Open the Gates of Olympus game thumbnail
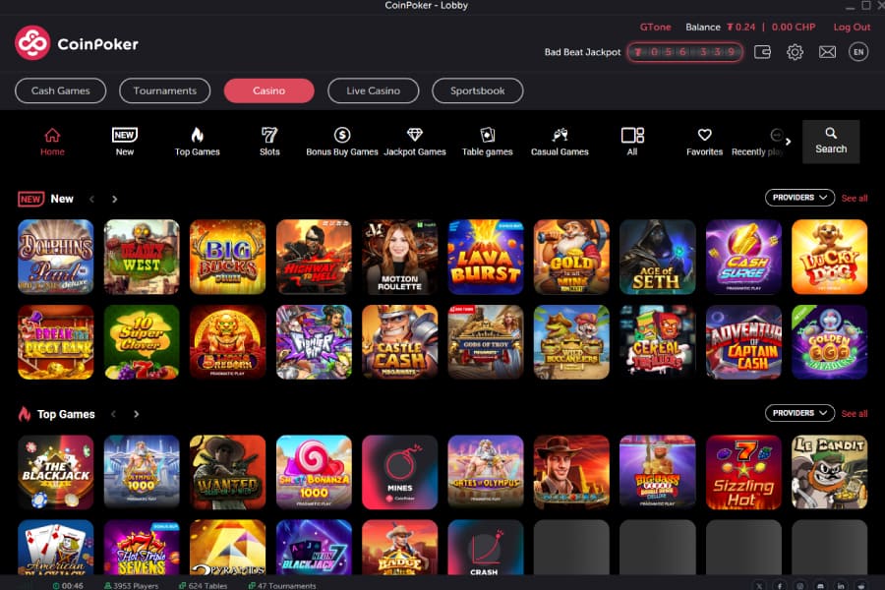Image resolution: width=885 pixels, height=590 pixels. pos(486,471)
